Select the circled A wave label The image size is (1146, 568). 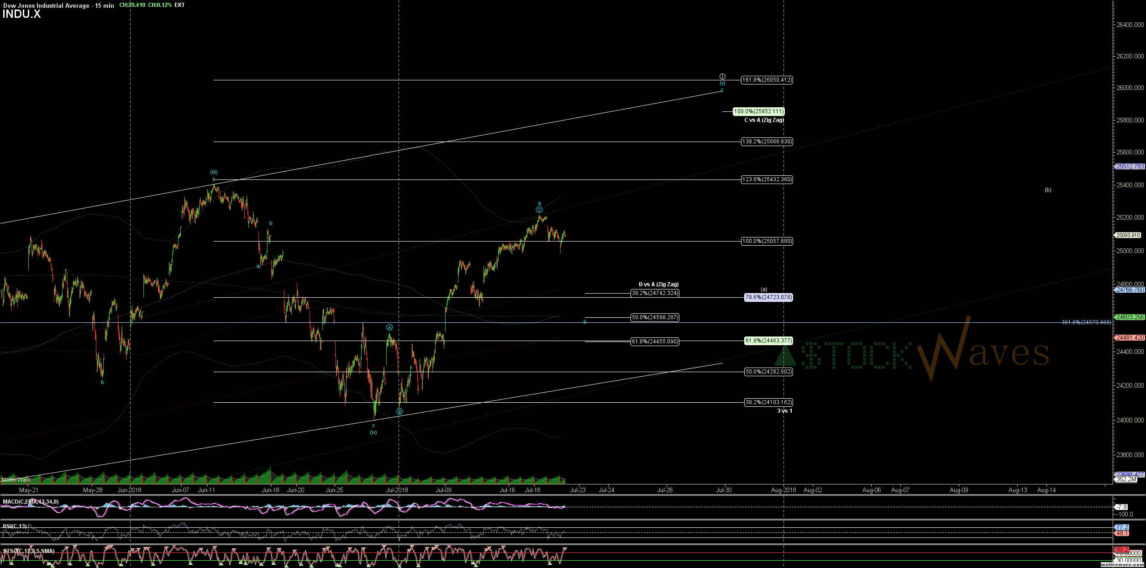(x=389, y=327)
